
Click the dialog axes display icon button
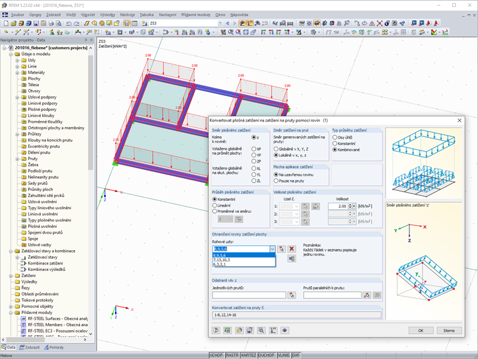point(273,330)
